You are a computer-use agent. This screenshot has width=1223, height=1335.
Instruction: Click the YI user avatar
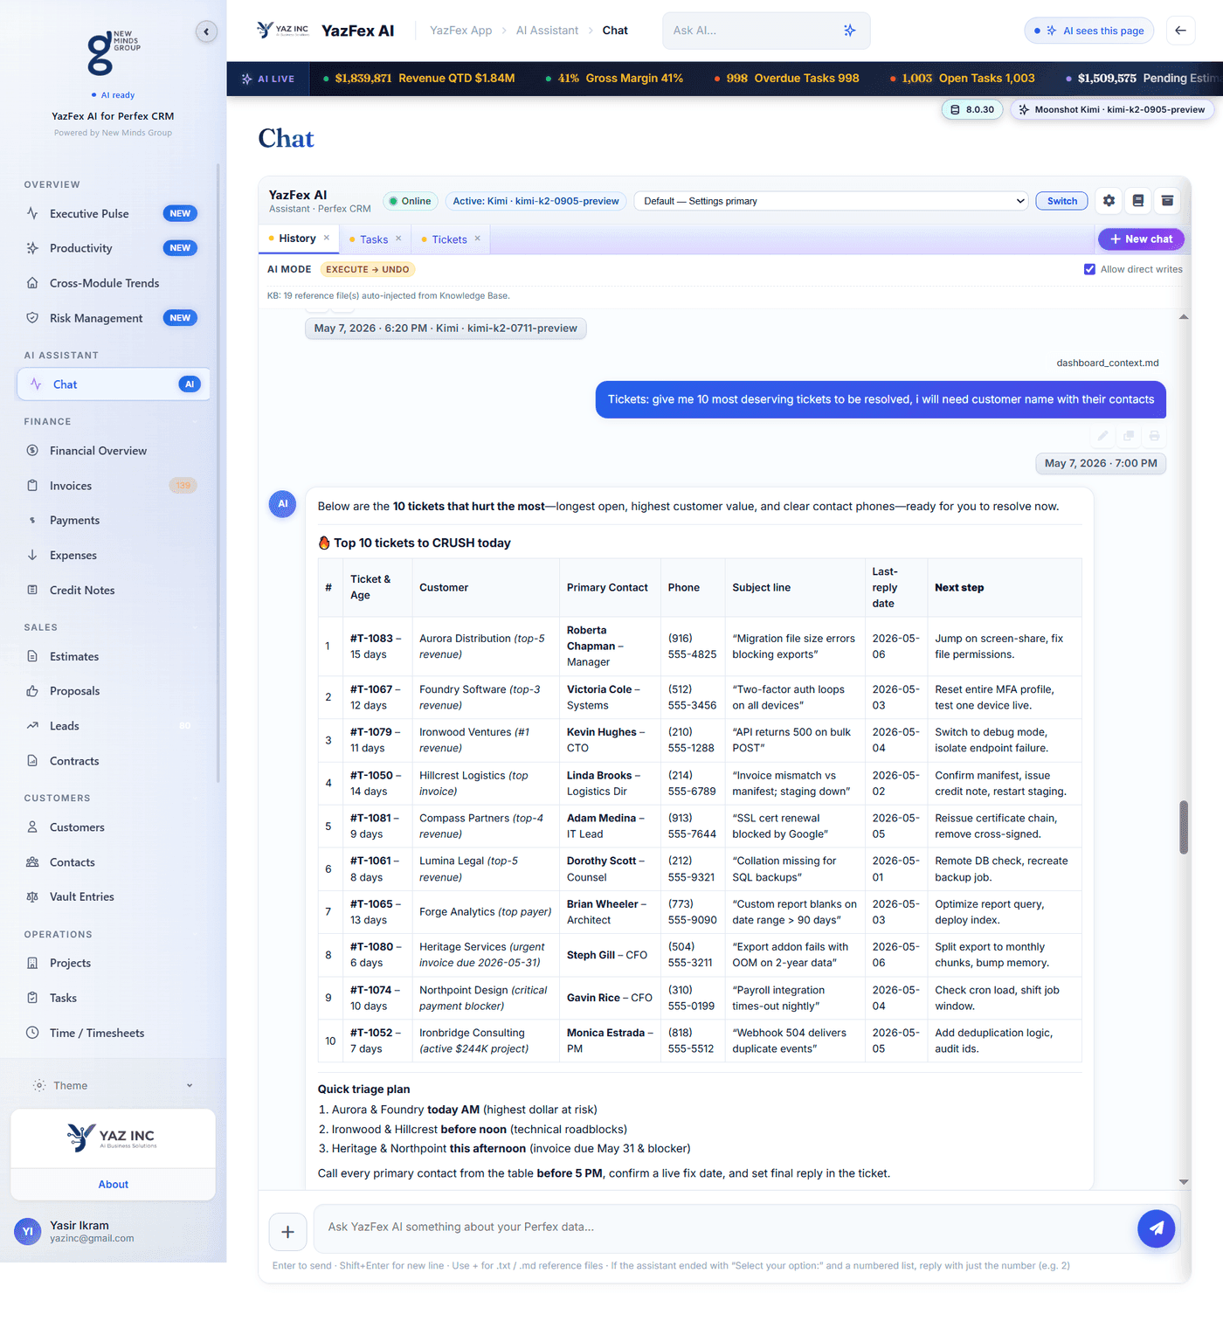(x=27, y=1231)
